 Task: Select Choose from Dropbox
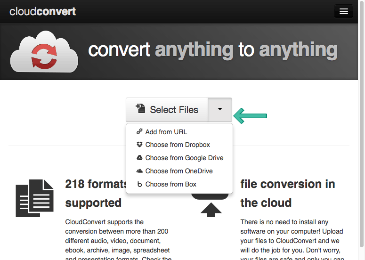coord(179,145)
